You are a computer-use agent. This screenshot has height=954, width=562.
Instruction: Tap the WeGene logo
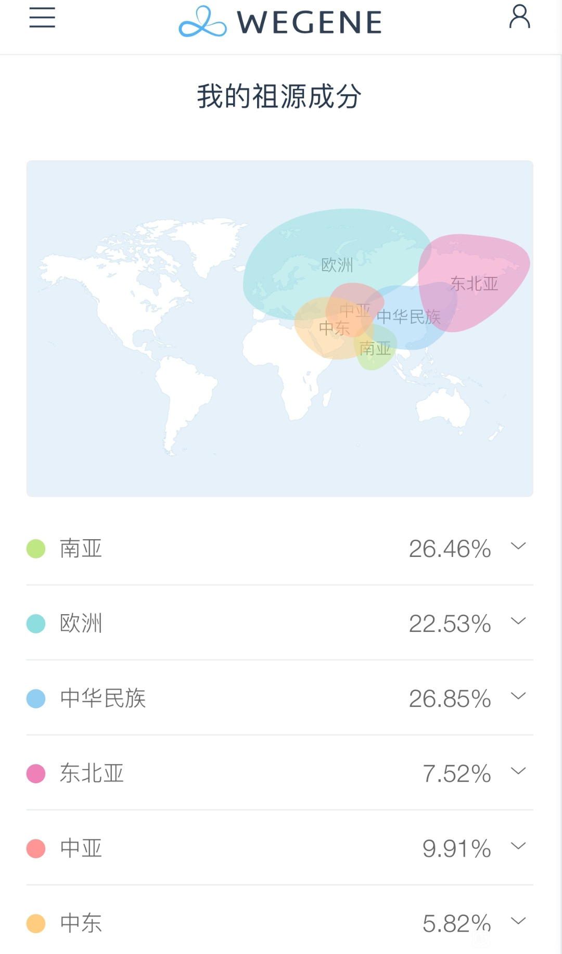[x=280, y=22]
